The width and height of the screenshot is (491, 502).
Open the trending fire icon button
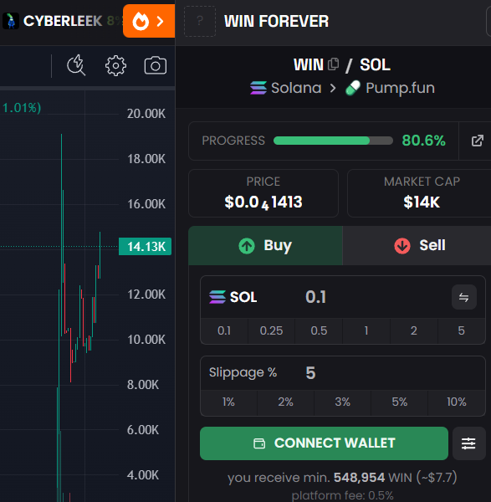149,21
